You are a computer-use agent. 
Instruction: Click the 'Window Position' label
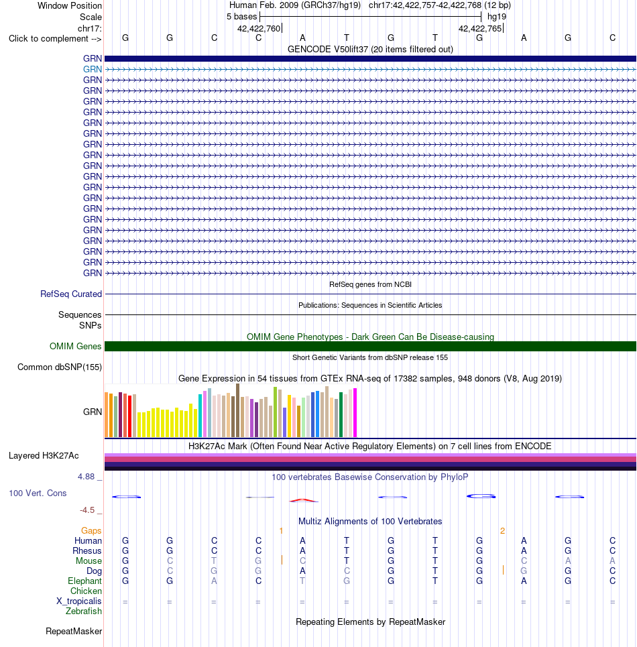coord(69,6)
